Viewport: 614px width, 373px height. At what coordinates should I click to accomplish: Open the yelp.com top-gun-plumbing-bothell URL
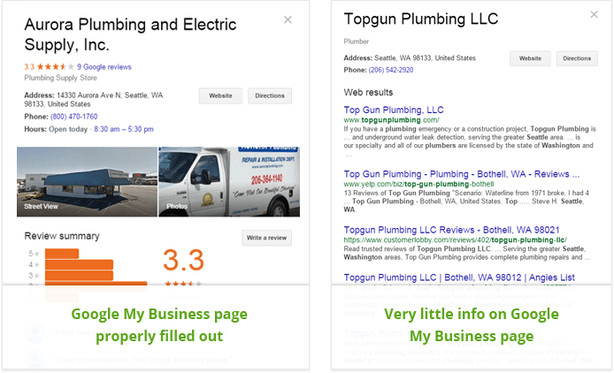point(418,185)
